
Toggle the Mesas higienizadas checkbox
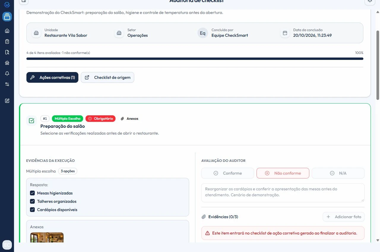pyautogui.click(x=32, y=193)
